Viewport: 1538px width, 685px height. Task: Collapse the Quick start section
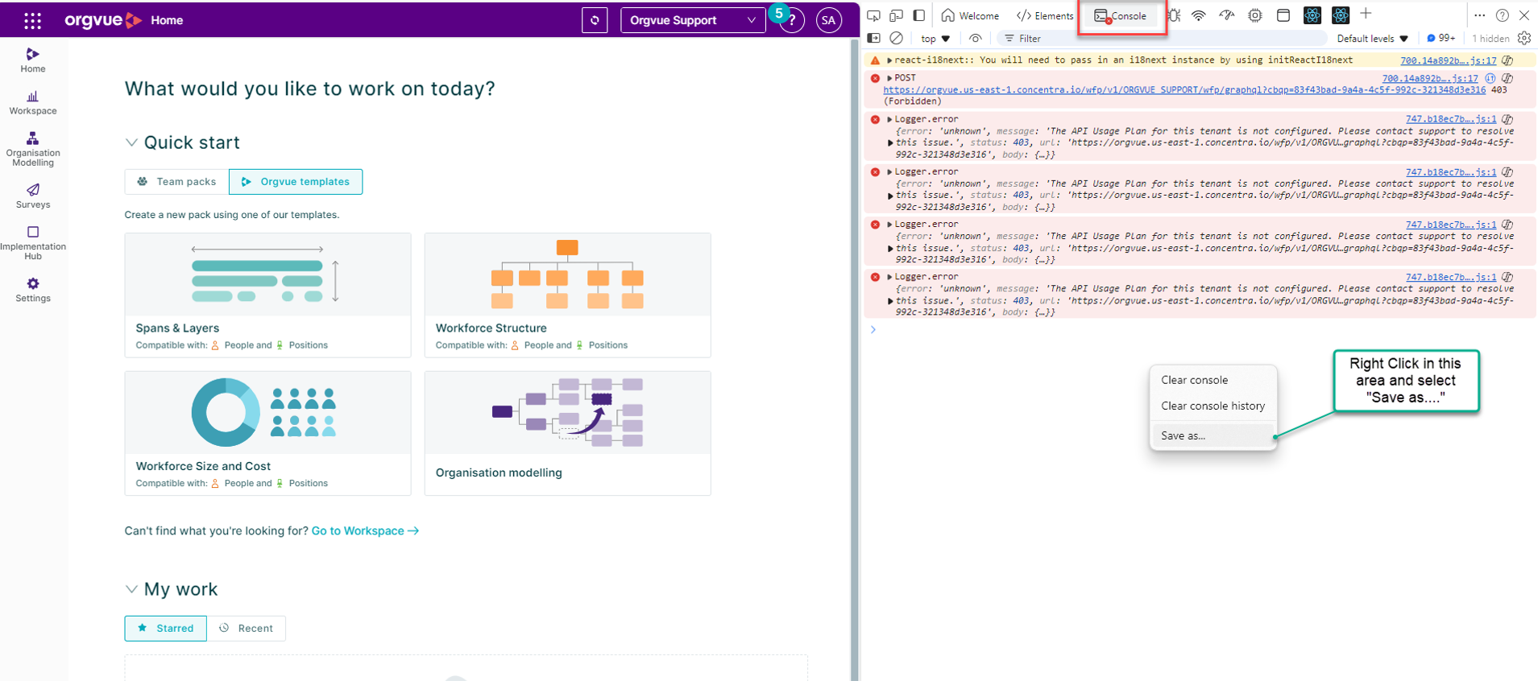click(x=131, y=142)
